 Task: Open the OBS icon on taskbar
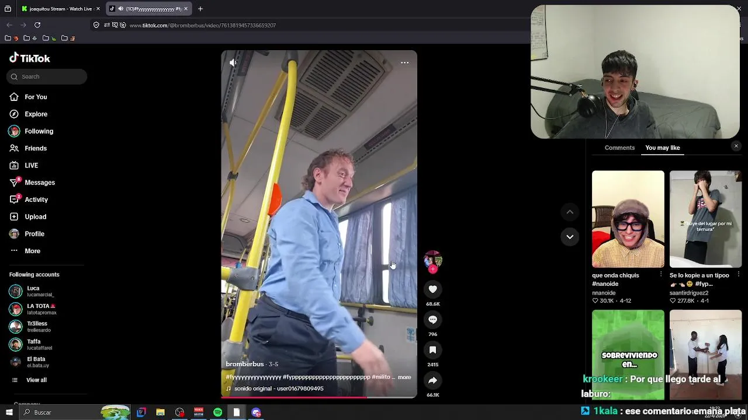pos(179,412)
